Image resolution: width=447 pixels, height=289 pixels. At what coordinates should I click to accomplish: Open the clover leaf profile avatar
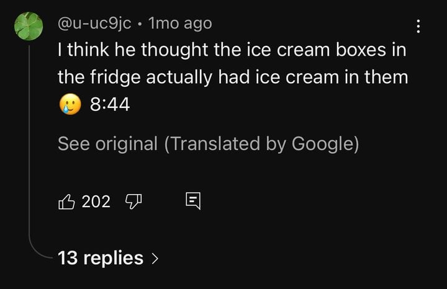(x=29, y=28)
